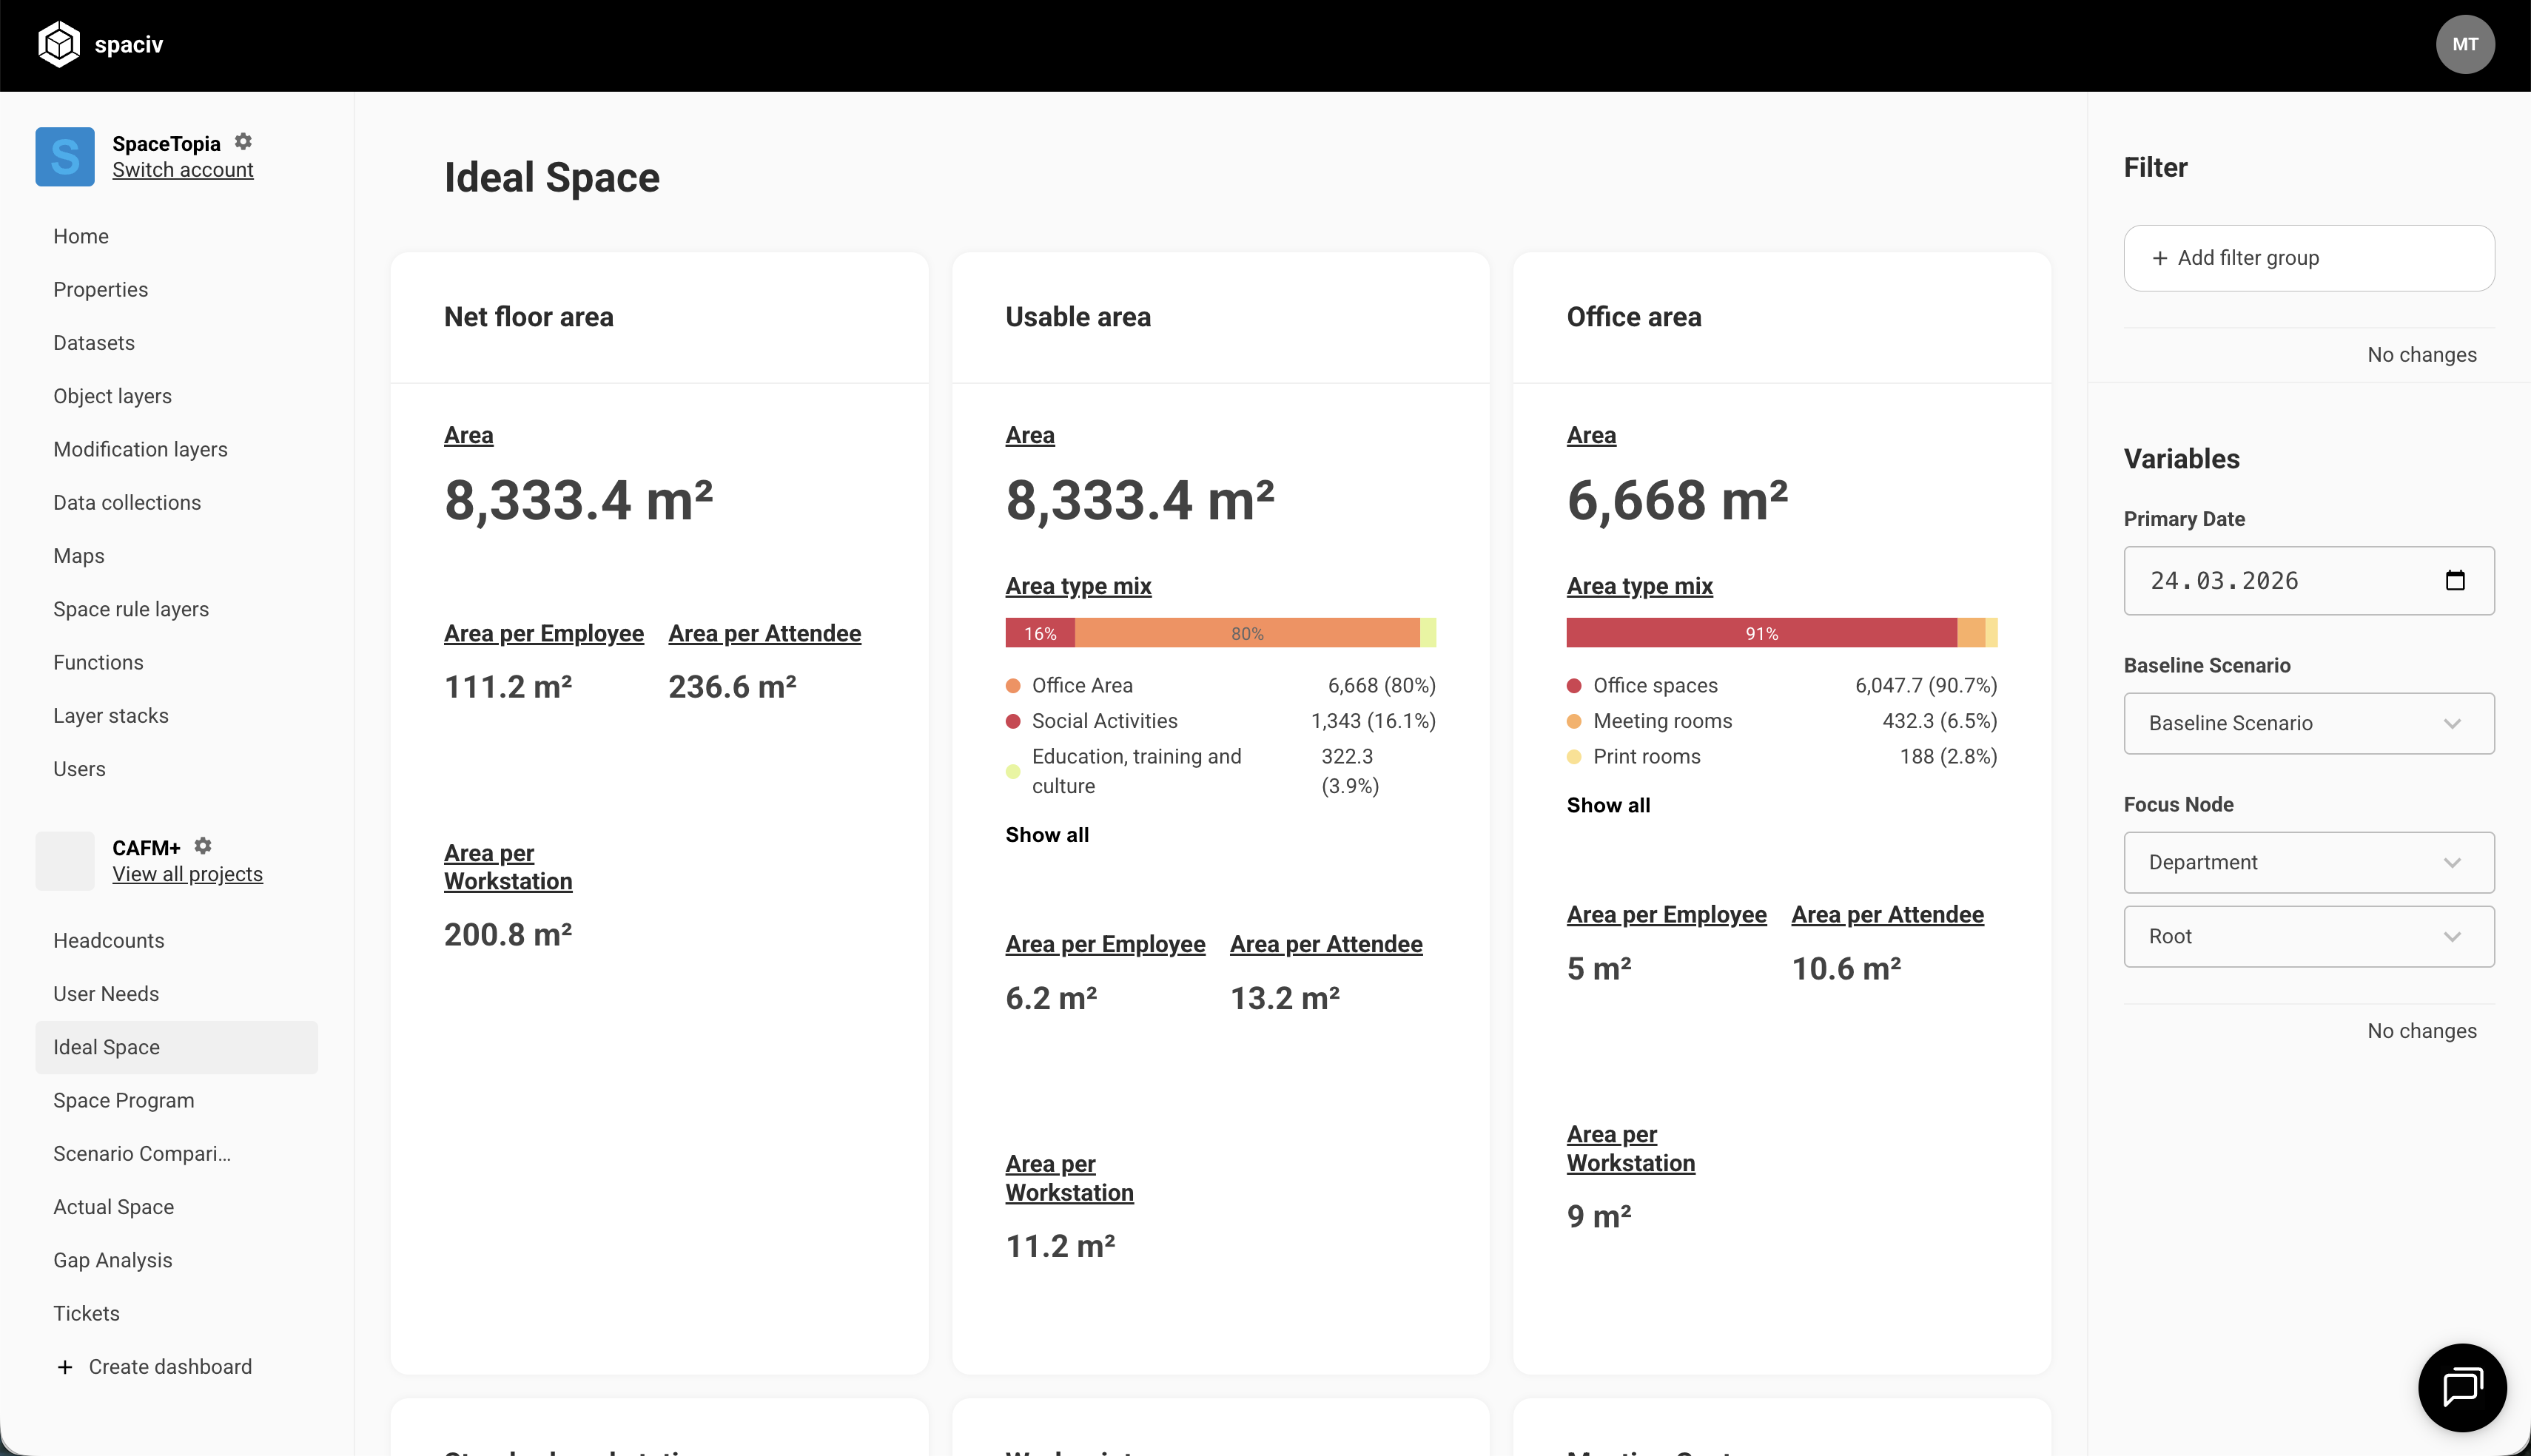The width and height of the screenshot is (2531, 1456).
Task: Click Office spaces legend row
Action: [x=1781, y=685]
